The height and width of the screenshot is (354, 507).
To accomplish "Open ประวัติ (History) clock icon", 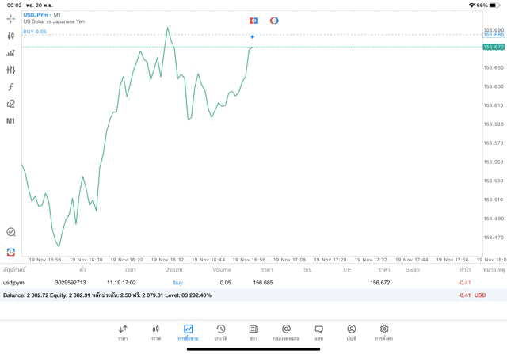I will pyautogui.click(x=221, y=332).
